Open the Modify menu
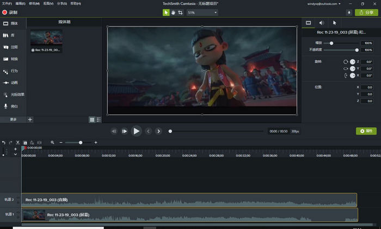Viewport: 381px width, 229px height. tap(34, 4)
